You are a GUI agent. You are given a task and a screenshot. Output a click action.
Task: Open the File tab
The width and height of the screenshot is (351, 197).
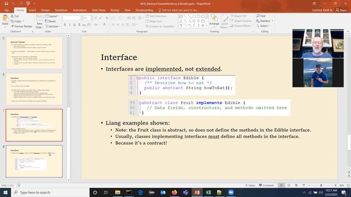point(7,10)
